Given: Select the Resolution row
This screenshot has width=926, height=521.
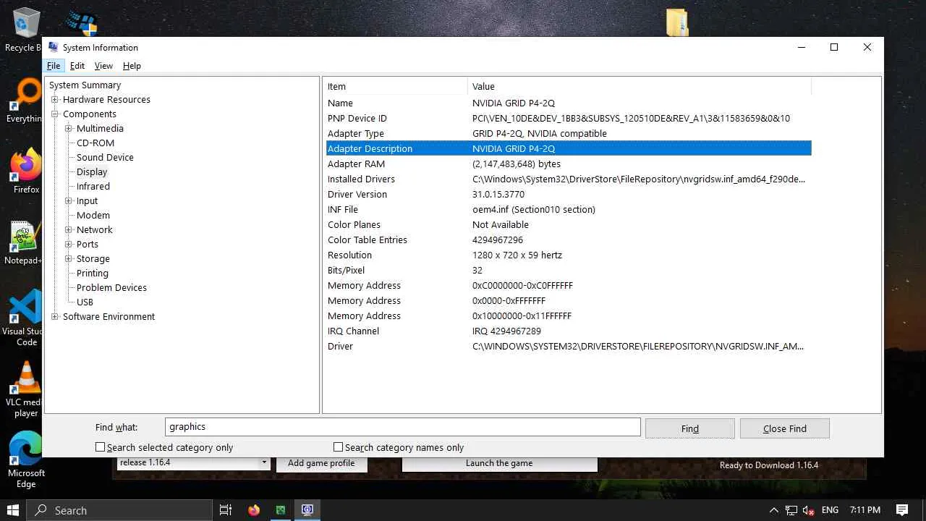Looking at the screenshot, I should pos(569,255).
